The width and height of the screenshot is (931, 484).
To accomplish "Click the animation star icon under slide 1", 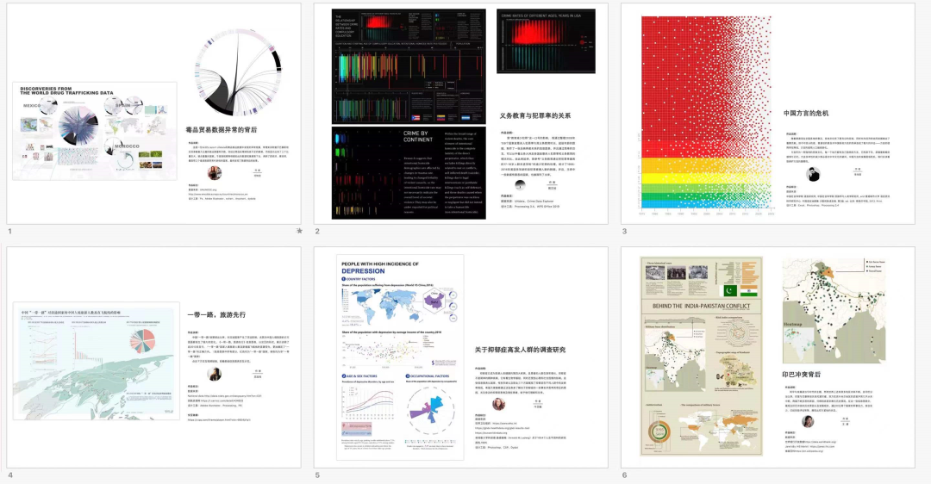I will (x=299, y=231).
